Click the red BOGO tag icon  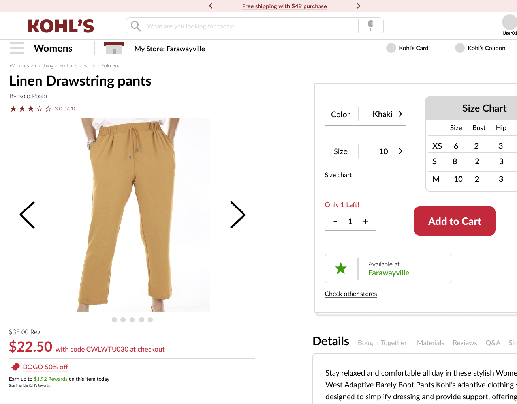pos(15,367)
